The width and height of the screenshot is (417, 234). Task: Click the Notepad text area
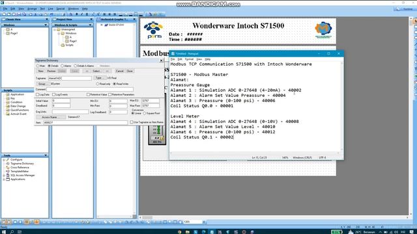point(255,106)
